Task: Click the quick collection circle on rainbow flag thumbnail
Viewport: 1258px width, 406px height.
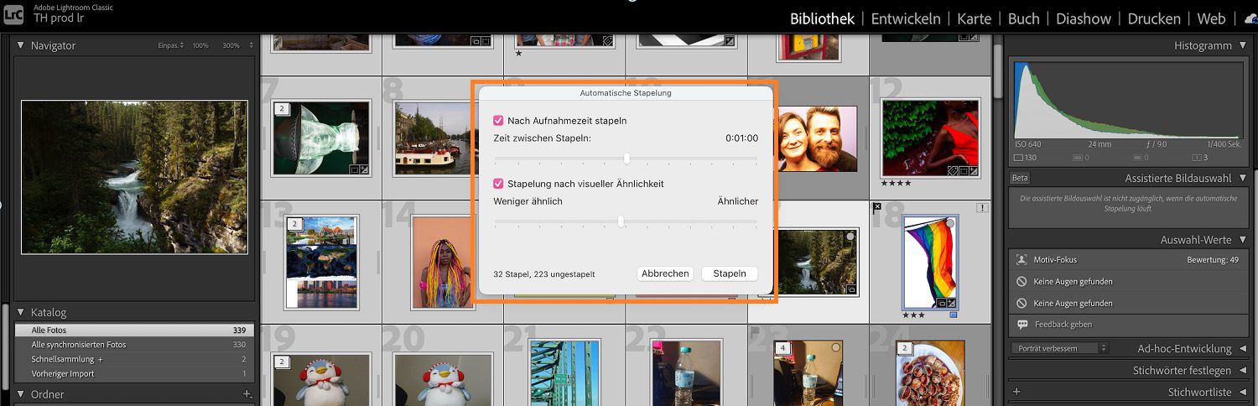Action: click(x=950, y=224)
